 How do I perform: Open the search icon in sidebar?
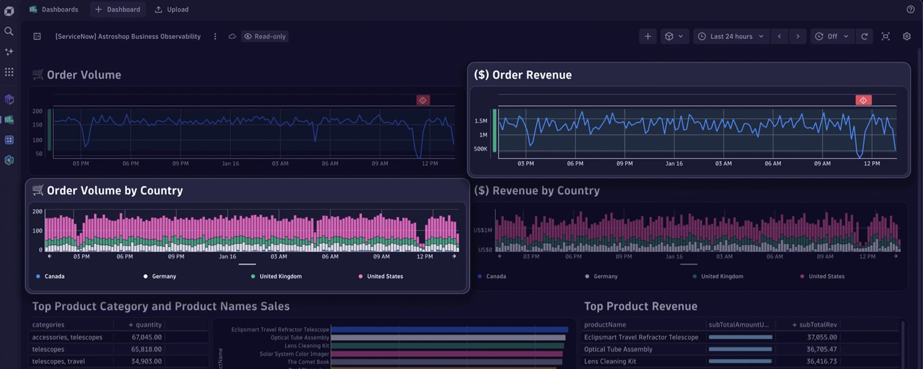click(x=9, y=31)
